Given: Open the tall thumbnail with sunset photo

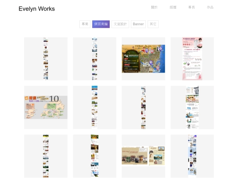Looking at the screenshot, I should point(95,156).
